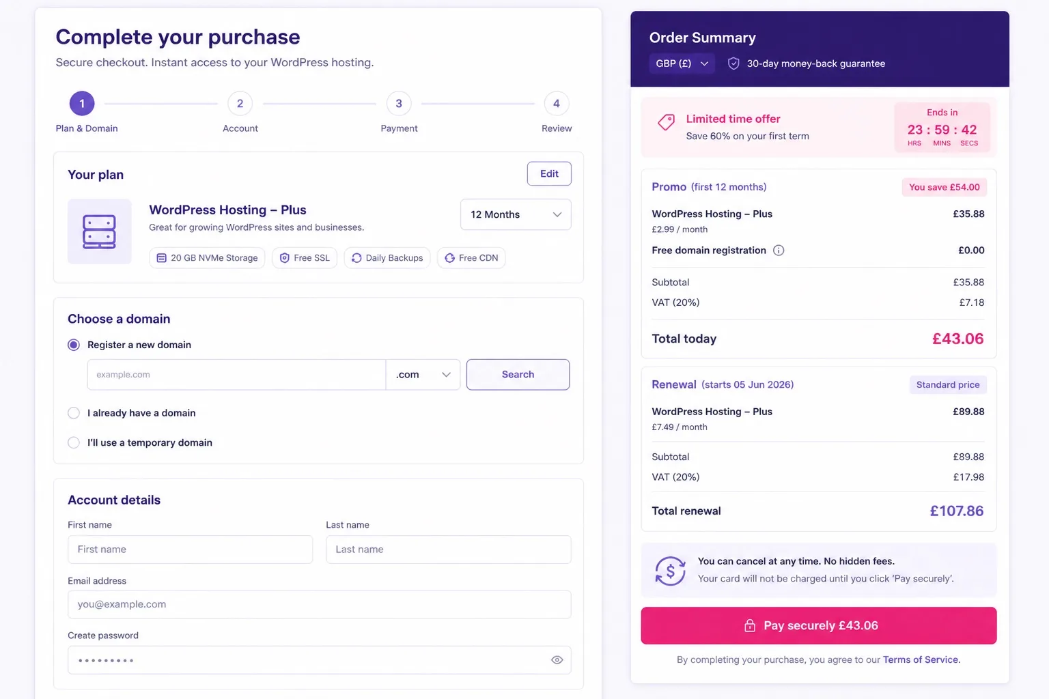Click the Last name input field

[449, 550]
